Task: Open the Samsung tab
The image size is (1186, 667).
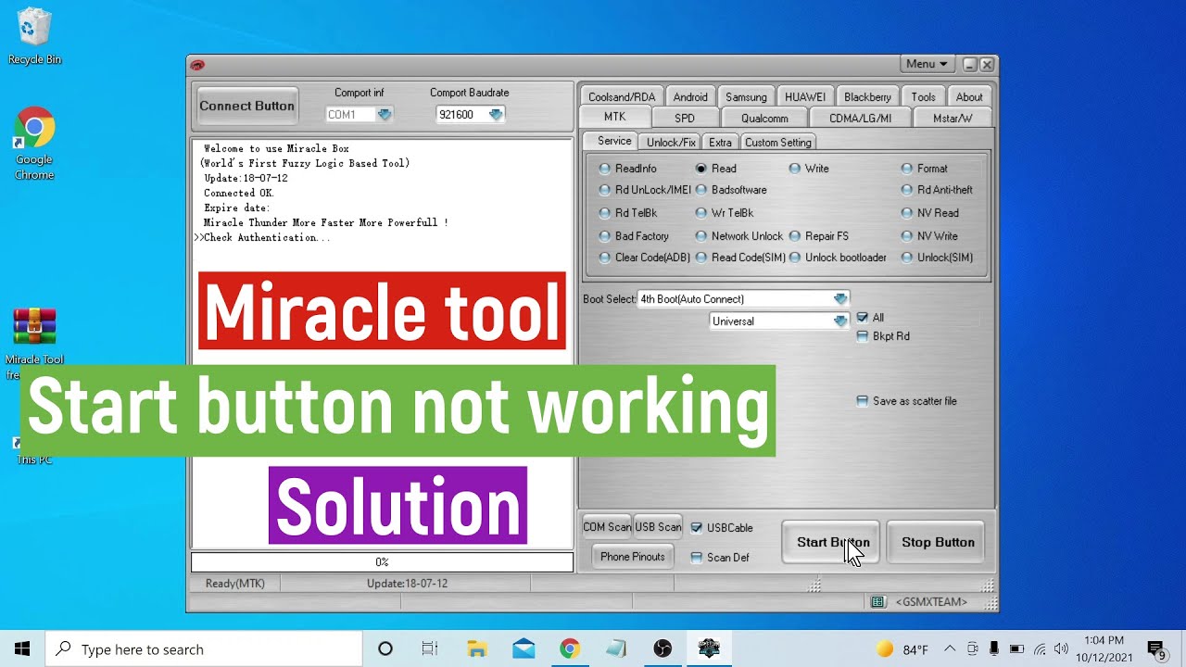Action: click(746, 96)
